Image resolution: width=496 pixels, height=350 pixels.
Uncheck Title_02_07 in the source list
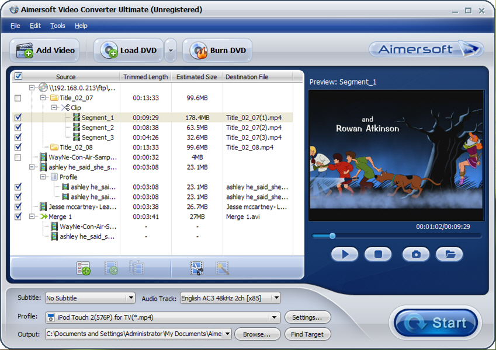[x=18, y=98]
